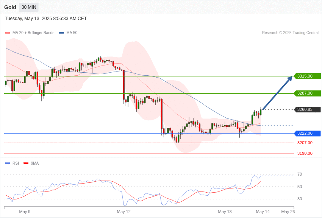This screenshot has height=218, width=322.
Task: Click the 3260.83 current price tag
Action: [x=308, y=109]
